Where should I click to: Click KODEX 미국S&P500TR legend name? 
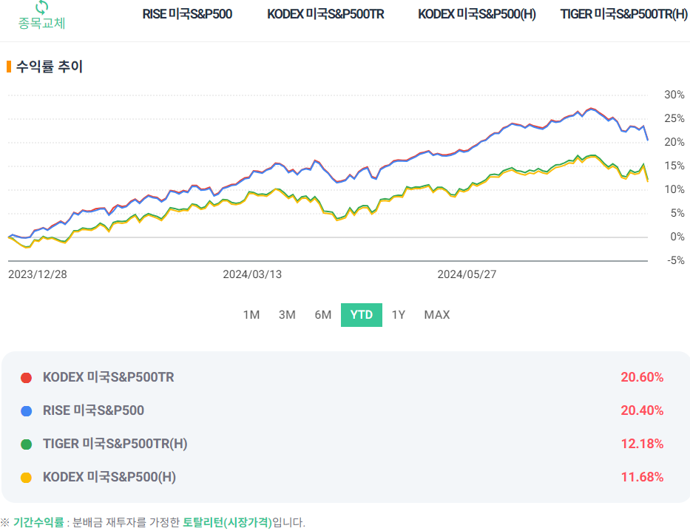108,377
